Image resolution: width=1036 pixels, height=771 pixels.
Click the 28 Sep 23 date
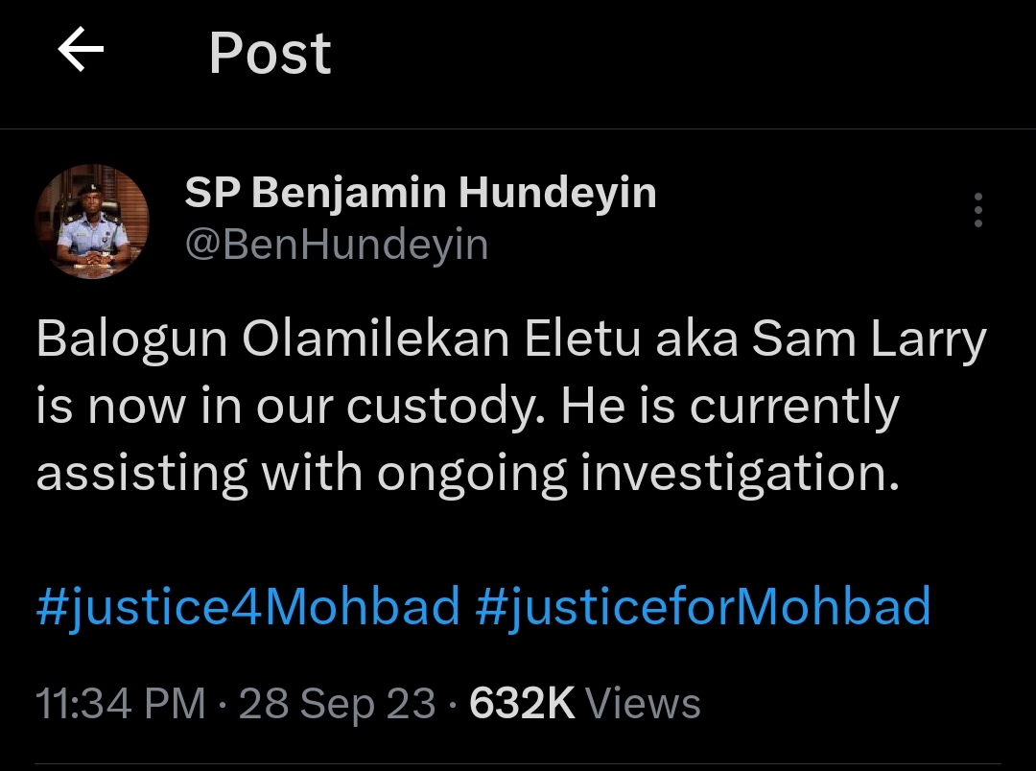(337, 705)
